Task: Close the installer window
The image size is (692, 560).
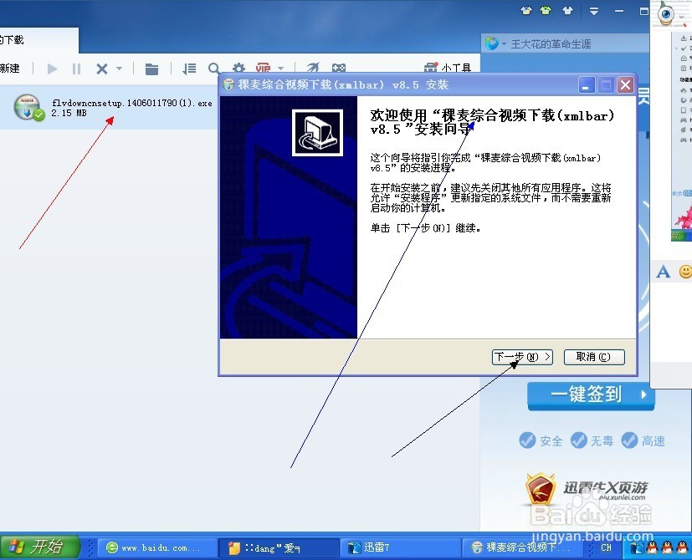Action: click(x=625, y=84)
